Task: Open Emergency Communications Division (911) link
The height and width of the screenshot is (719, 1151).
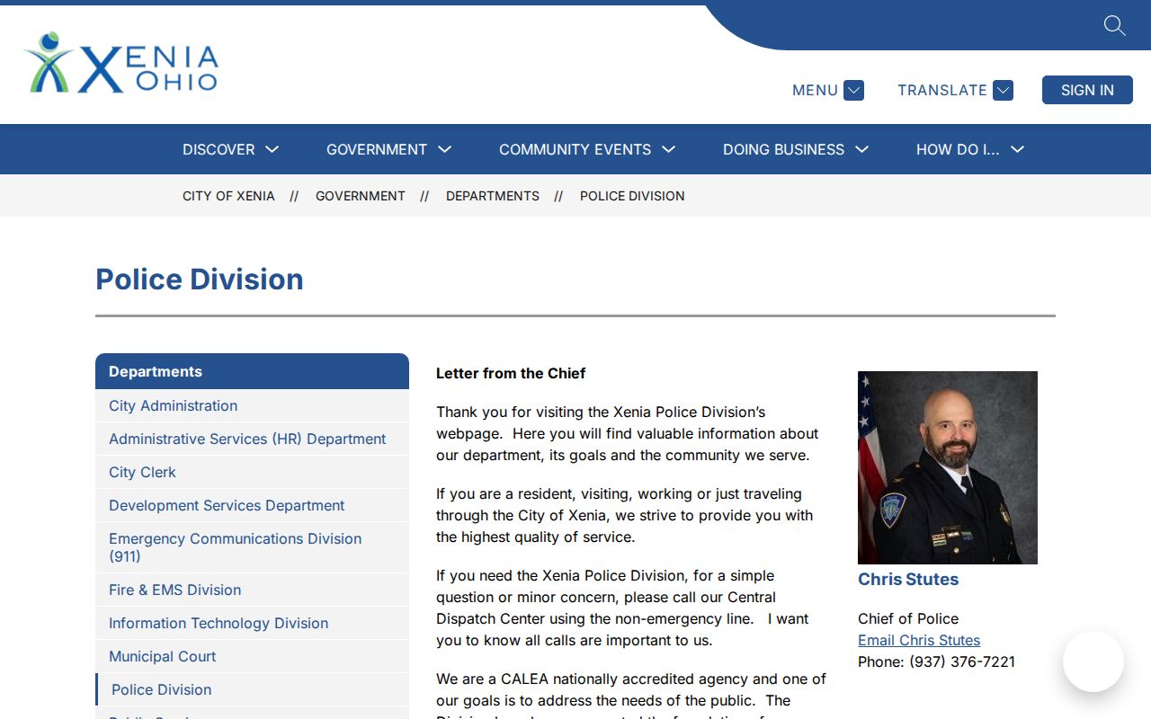Action: tap(252, 547)
